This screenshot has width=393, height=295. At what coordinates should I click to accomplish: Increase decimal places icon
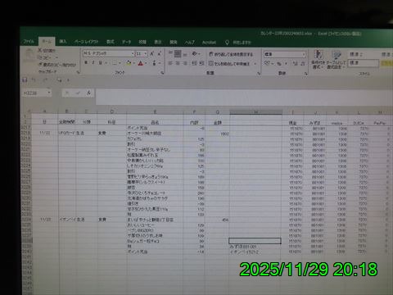(295, 63)
